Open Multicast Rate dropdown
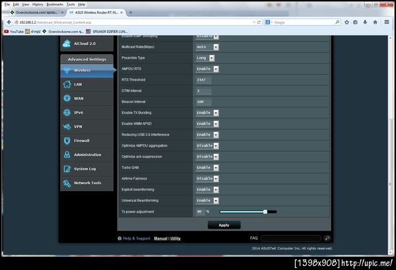Image resolution: width=396 pixels, height=270 pixels. click(207, 47)
